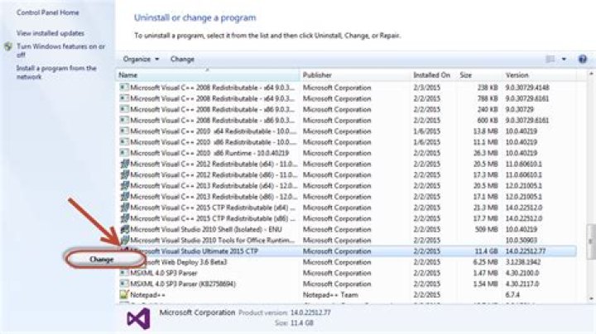The image size is (596, 334).
Task: Click version 6.7.4 cell
Action: pyautogui.click(x=512, y=294)
